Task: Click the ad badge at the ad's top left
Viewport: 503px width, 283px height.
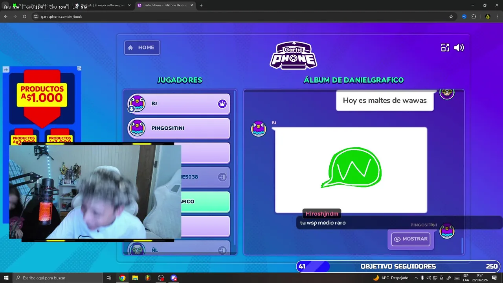Action: point(6,70)
